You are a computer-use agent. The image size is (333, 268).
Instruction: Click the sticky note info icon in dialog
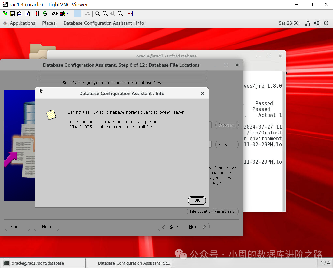(x=51, y=115)
